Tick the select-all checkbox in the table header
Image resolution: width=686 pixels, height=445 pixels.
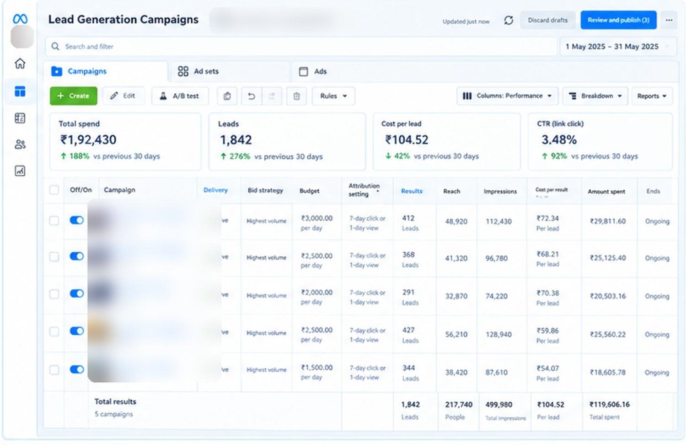[54, 190]
